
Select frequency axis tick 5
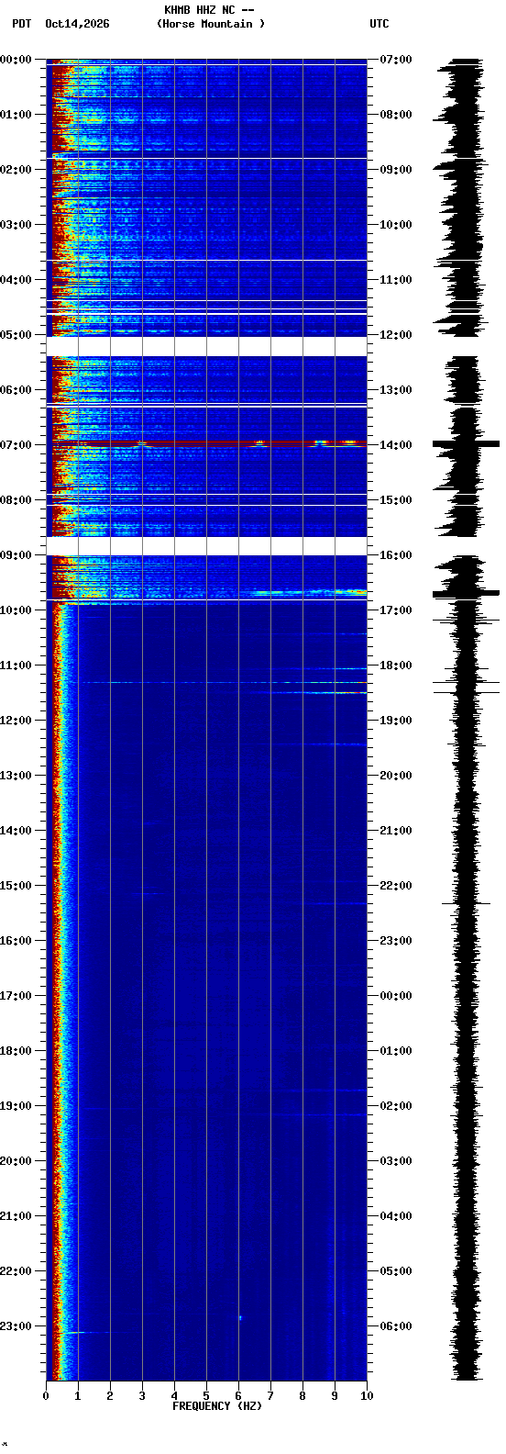[206, 1396]
